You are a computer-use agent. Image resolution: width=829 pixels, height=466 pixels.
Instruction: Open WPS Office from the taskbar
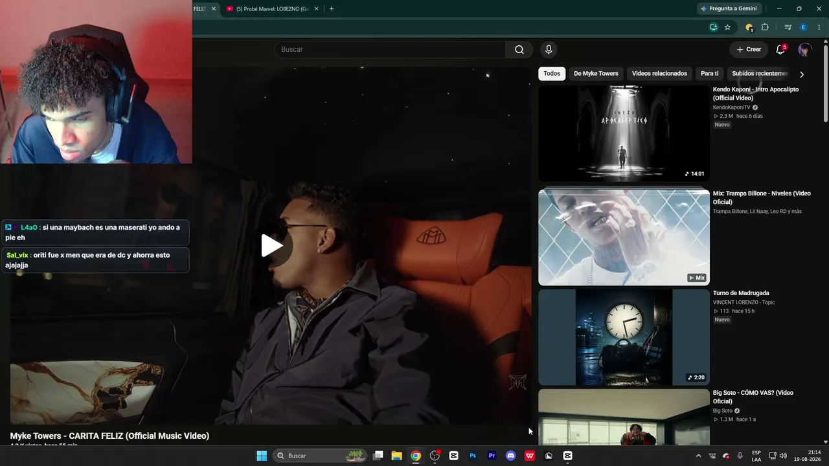coord(530,456)
